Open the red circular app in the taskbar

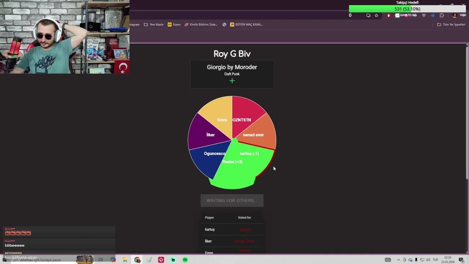(161, 260)
